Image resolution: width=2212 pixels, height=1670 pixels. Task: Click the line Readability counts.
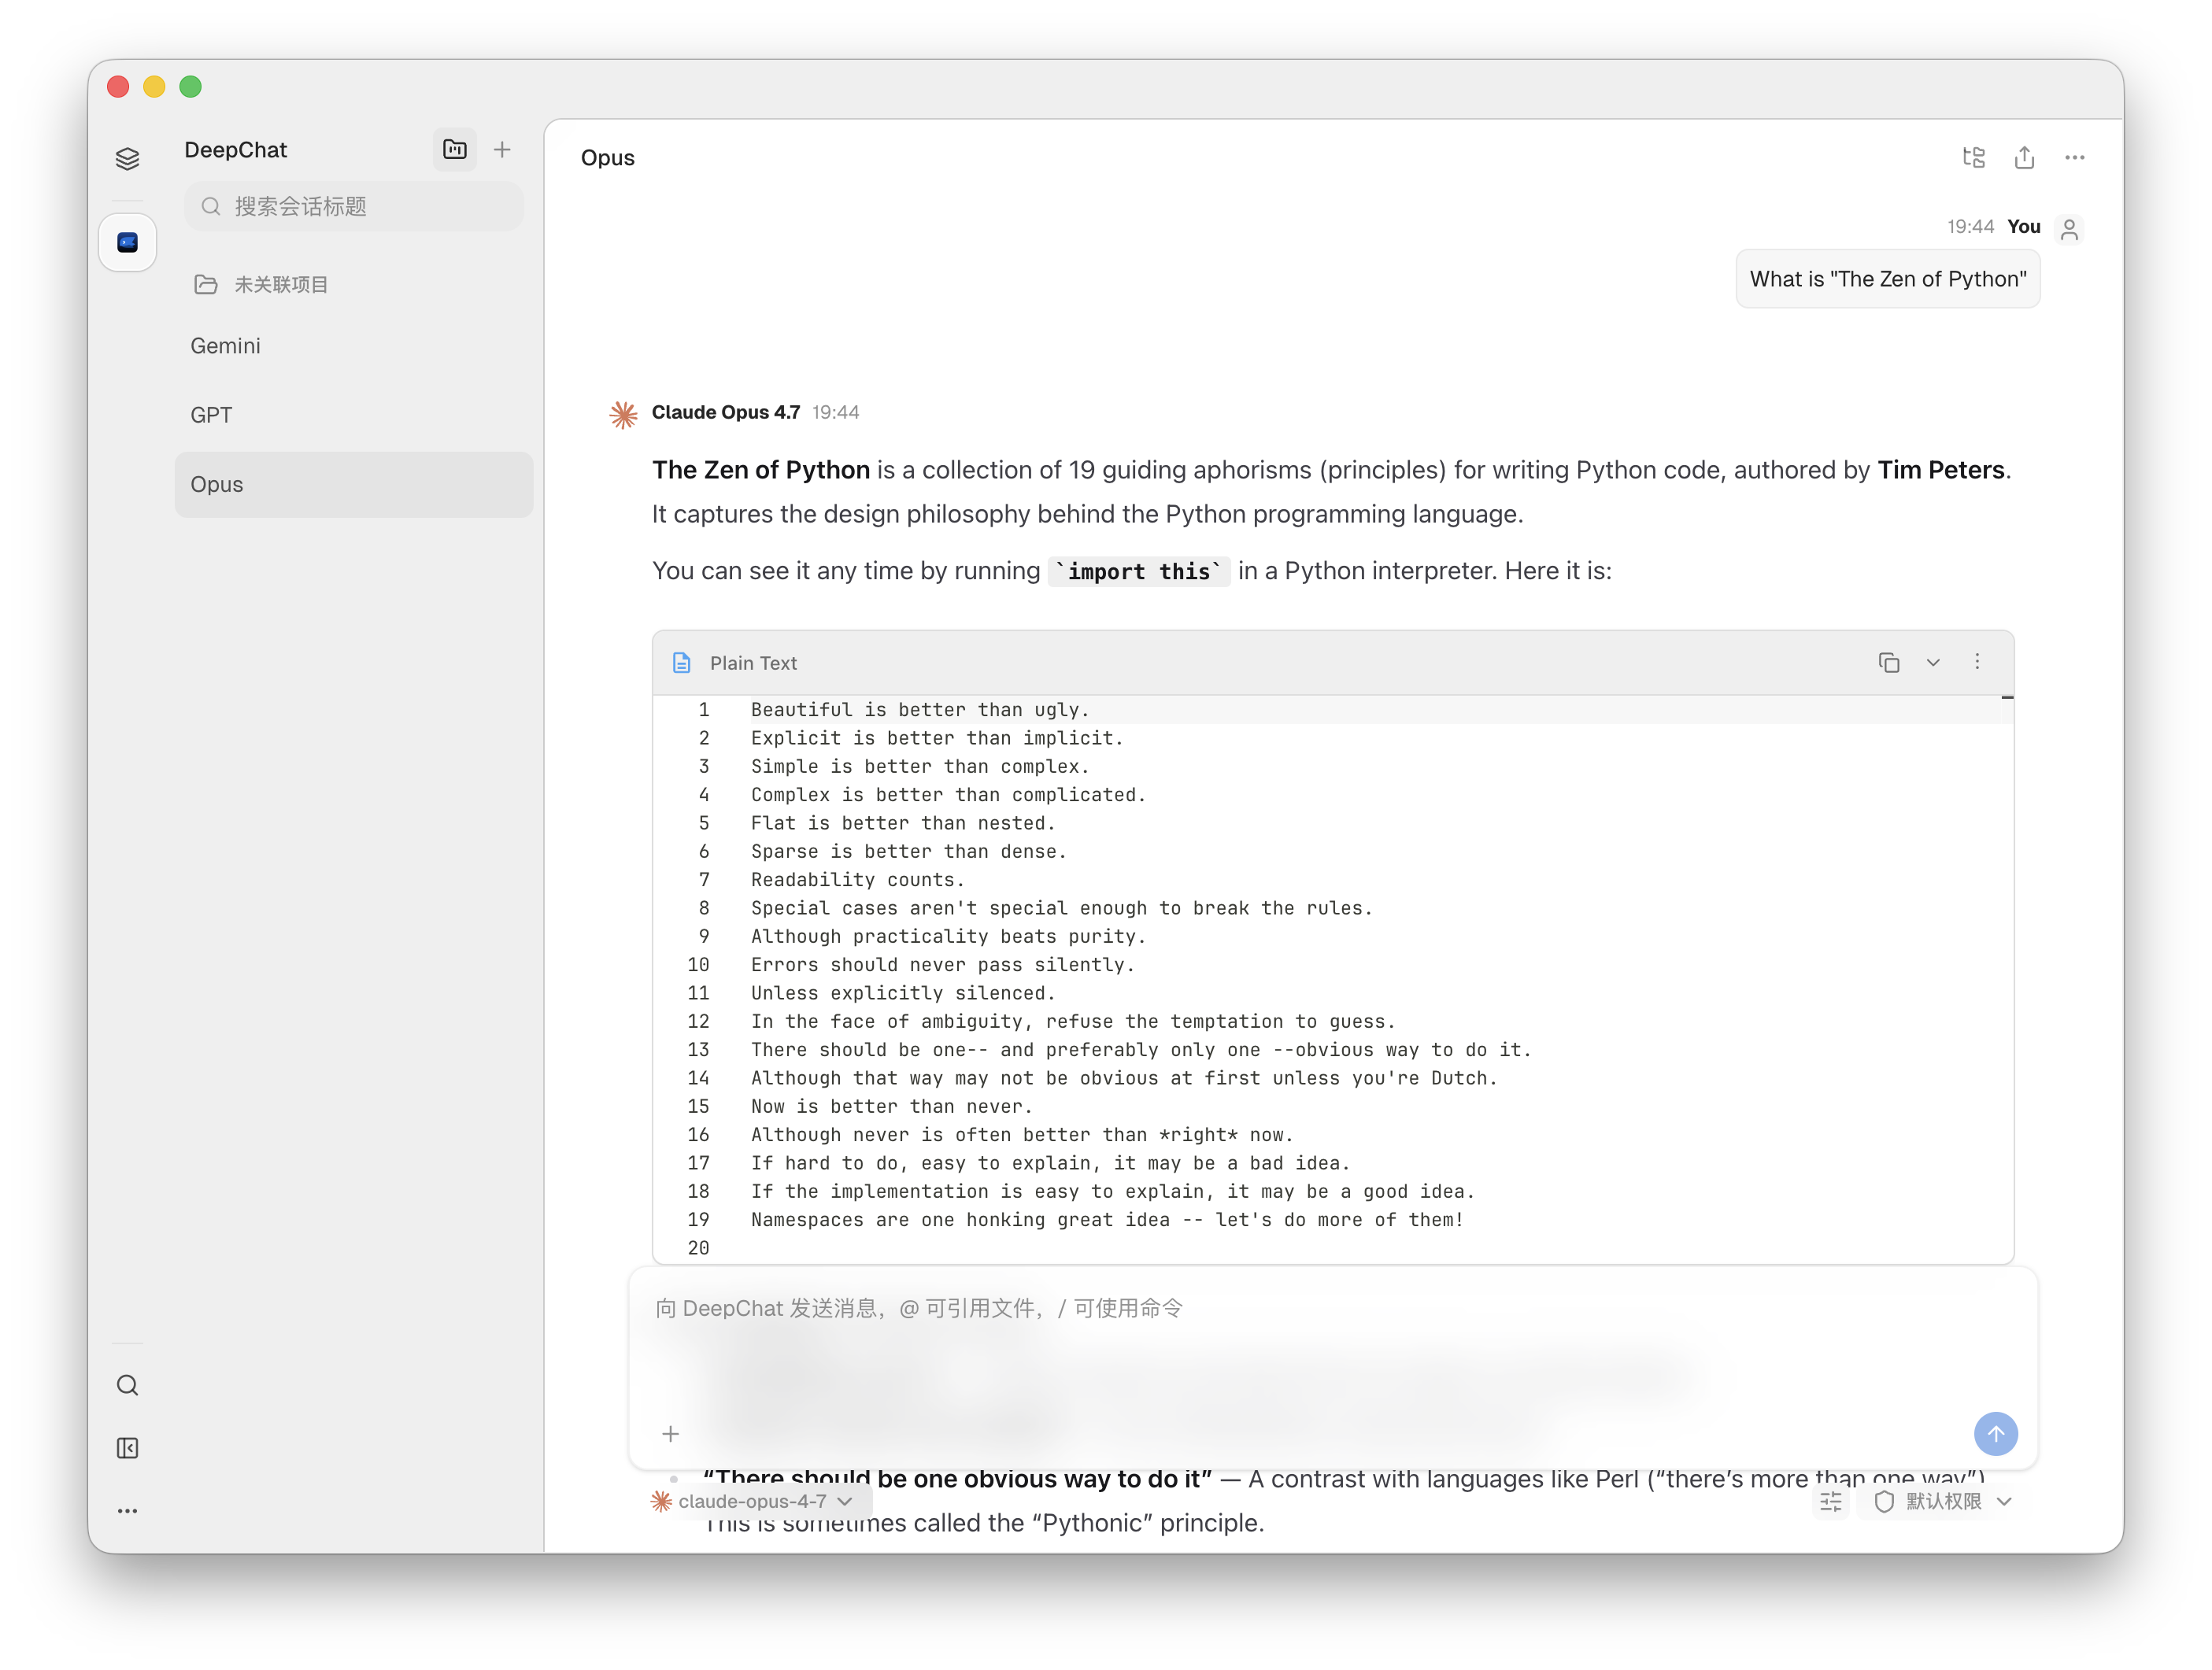click(858, 880)
